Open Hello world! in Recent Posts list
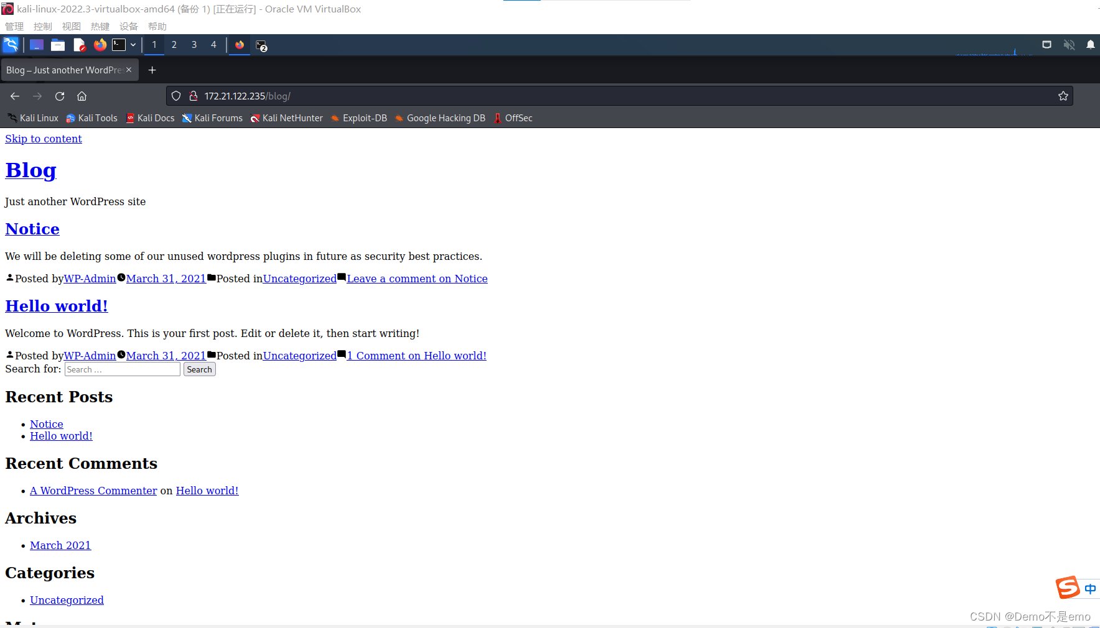 pyautogui.click(x=61, y=436)
